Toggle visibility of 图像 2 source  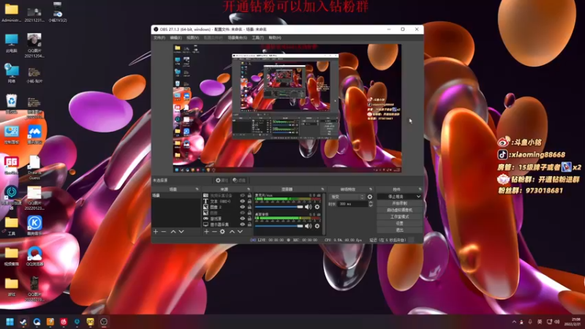click(x=243, y=207)
